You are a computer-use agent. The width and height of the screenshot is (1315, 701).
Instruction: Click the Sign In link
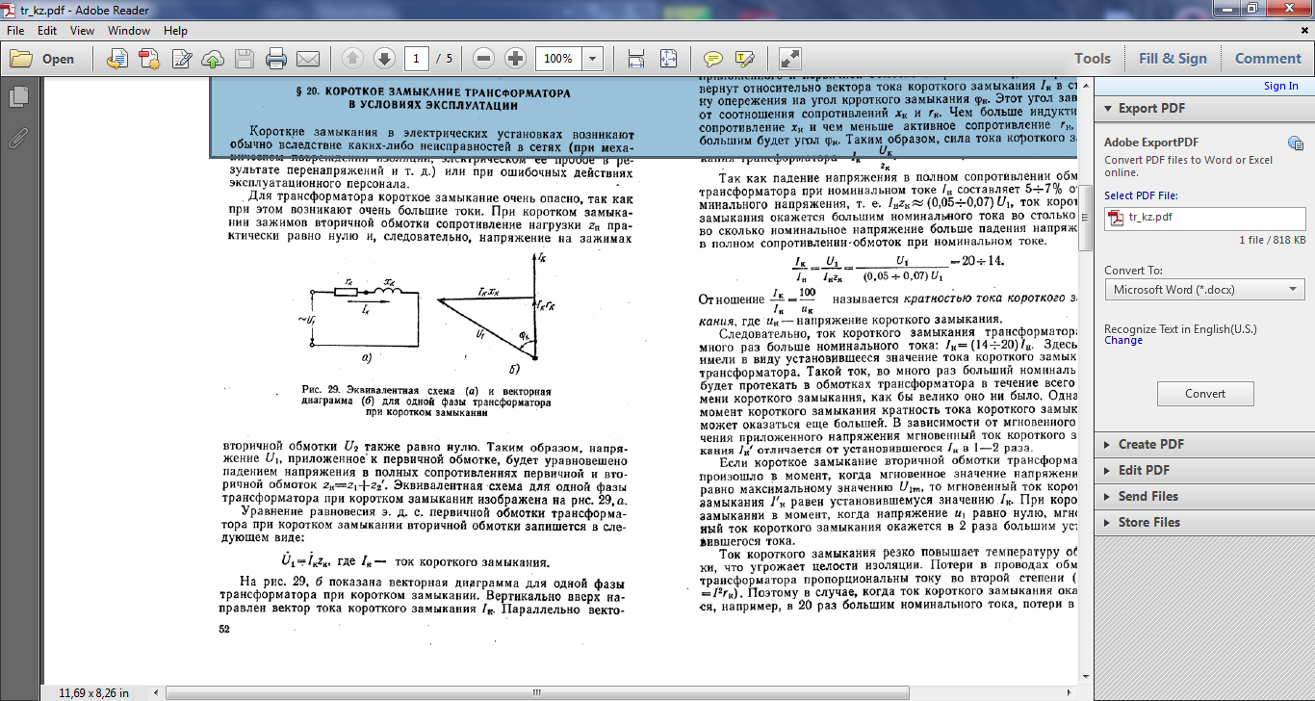pos(1280,86)
